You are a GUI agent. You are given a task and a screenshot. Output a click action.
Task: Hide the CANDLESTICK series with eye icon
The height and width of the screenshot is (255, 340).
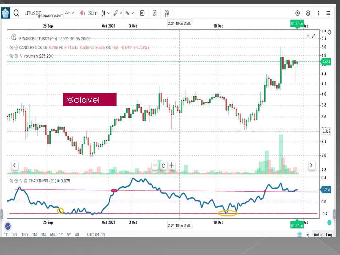tap(11, 47)
